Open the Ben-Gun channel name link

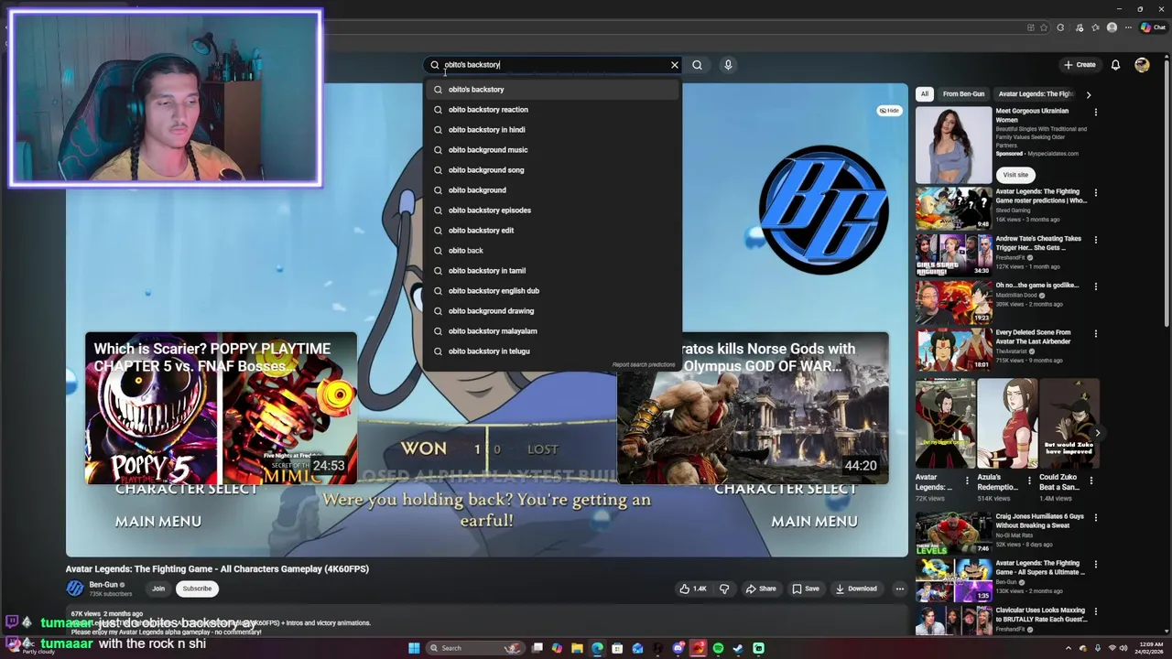click(103, 585)
